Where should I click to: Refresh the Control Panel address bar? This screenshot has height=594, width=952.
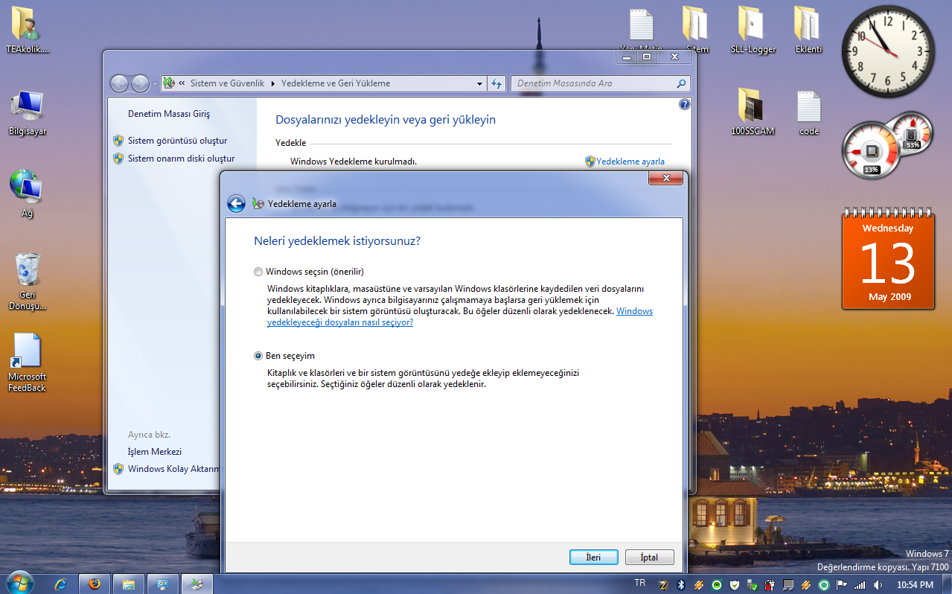pyautogui.click(x=497, y=83)
